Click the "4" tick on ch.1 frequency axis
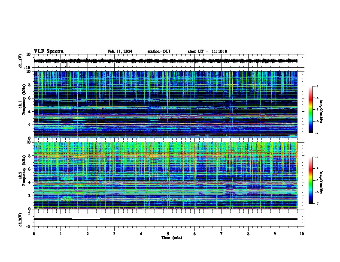The image size is (340, 262). 30,112
